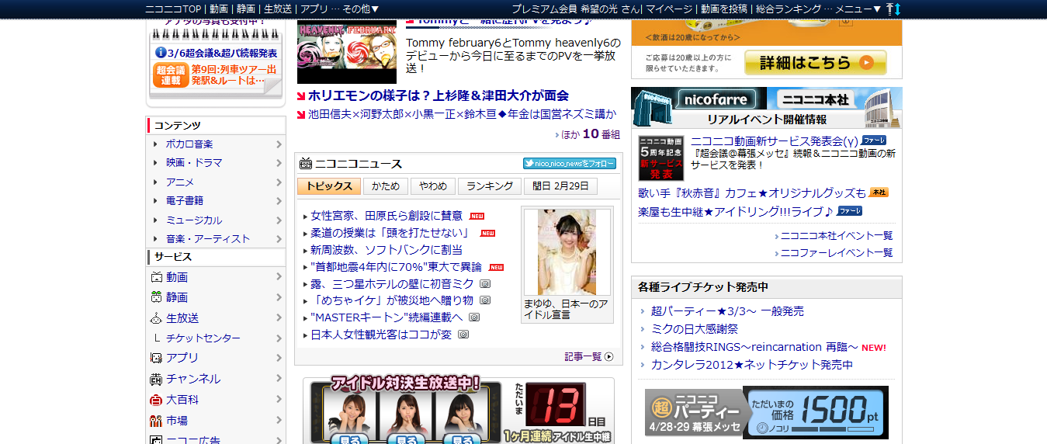The image size is (1047, 444).
Task: Click the nico_nico_news Twitter follow button
Action: click(x=570, y=164)
